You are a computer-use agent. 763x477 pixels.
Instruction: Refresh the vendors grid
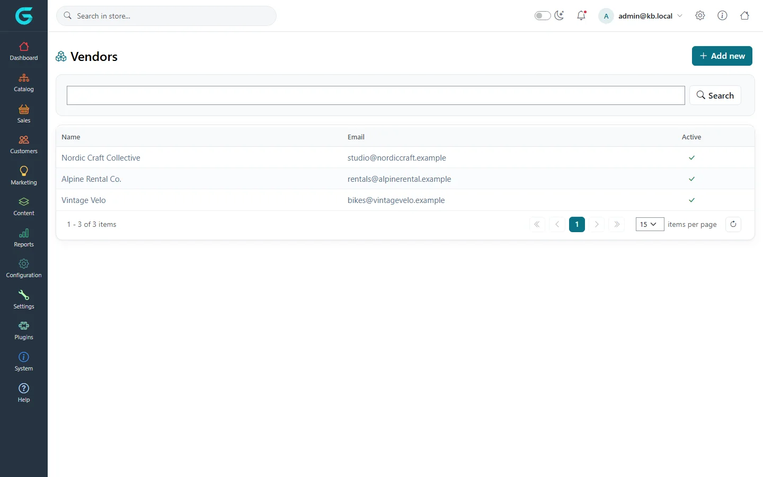click(x=733, y=224)
